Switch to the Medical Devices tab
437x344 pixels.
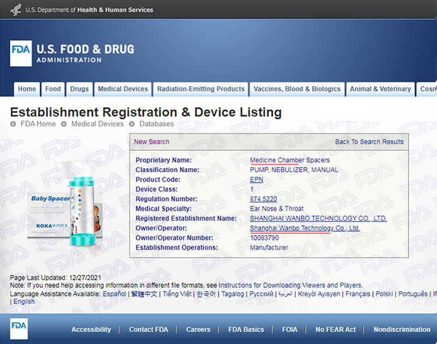[123, 89]
